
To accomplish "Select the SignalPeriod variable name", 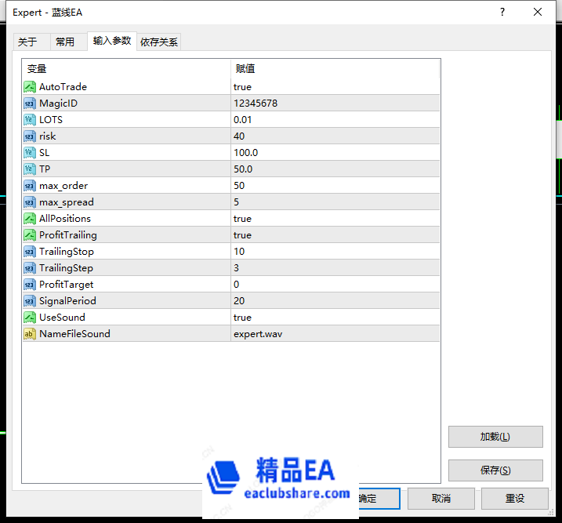I will tap(67, 301).
